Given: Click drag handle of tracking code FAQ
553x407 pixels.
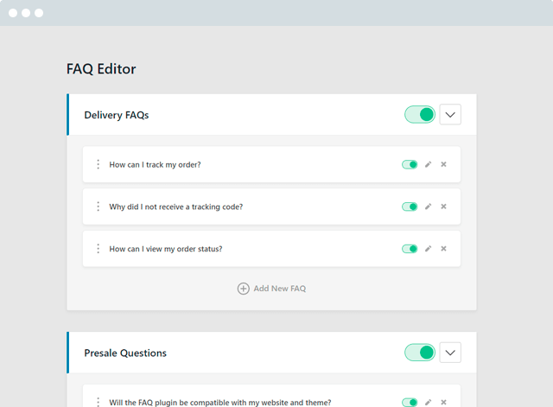Looking at the screenshot, I should click(98, 207).
